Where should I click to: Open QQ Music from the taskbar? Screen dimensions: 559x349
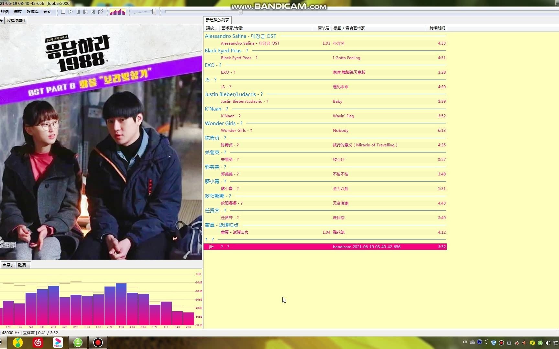18,343
